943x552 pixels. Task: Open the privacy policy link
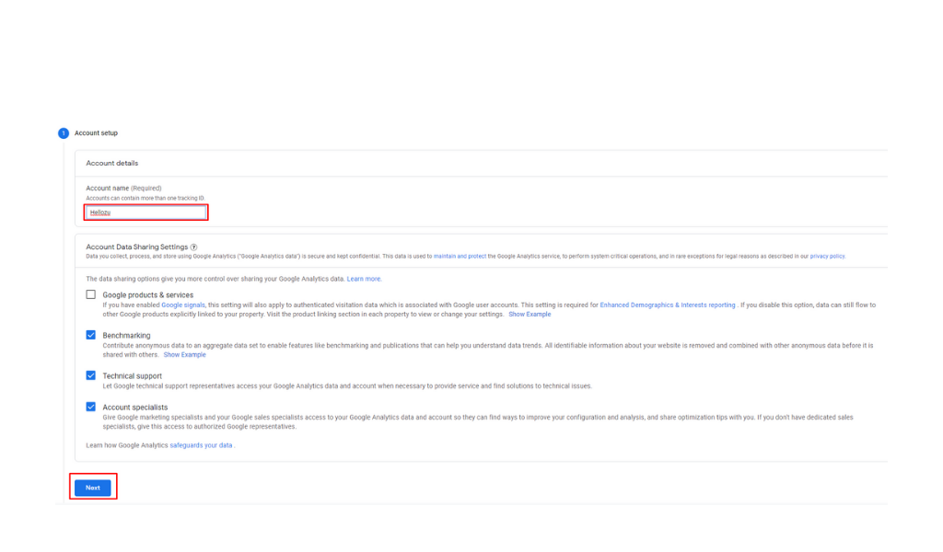(827, 257)
